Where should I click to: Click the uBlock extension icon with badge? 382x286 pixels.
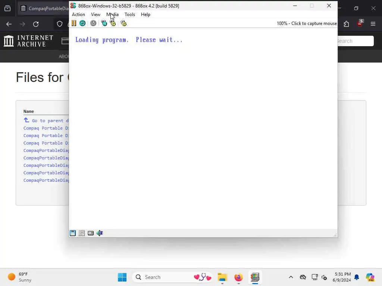pyautogui.click(x=360, y=23)
